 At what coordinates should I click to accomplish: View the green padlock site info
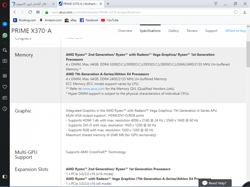[x=47, y=12]
